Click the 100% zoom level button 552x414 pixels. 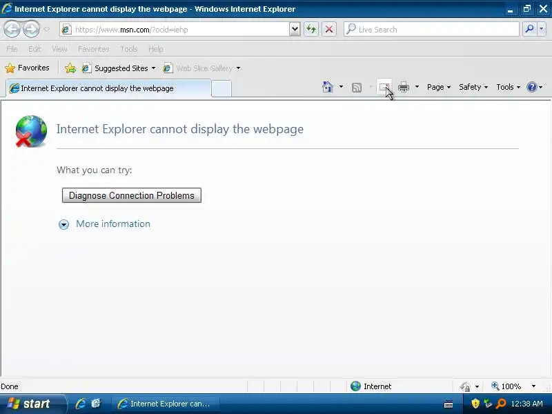(x=506, y=386)
